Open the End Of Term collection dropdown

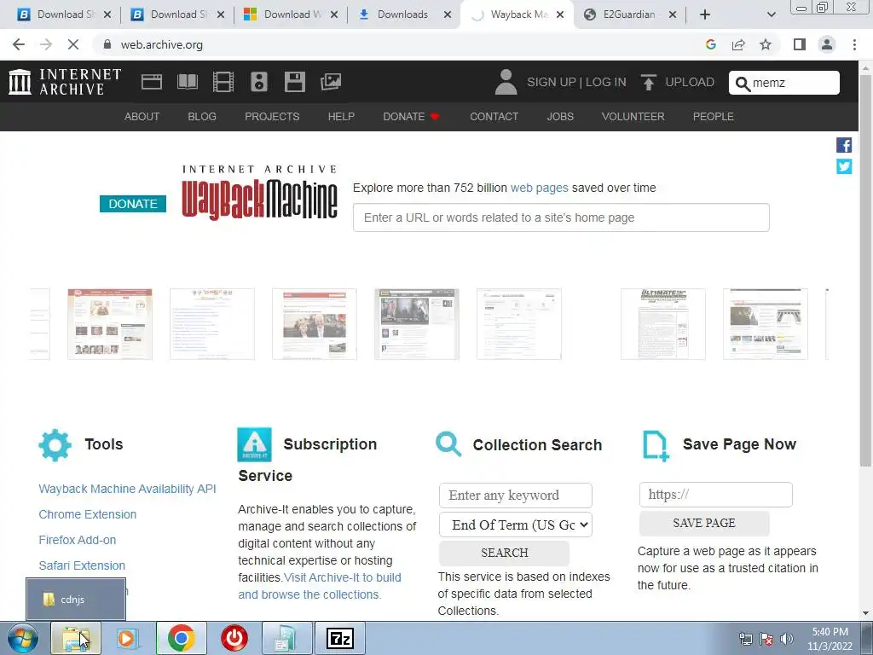coord(516,525)
